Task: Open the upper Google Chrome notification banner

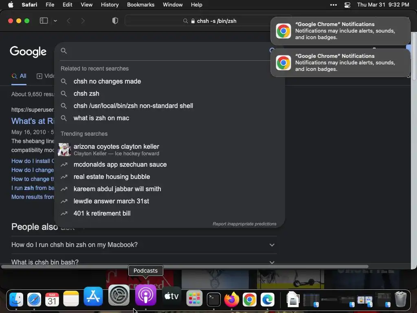Action: point(340,31)
